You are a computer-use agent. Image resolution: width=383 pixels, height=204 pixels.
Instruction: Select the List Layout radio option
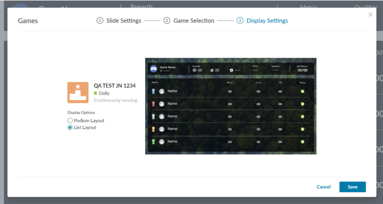coord(70,127)
